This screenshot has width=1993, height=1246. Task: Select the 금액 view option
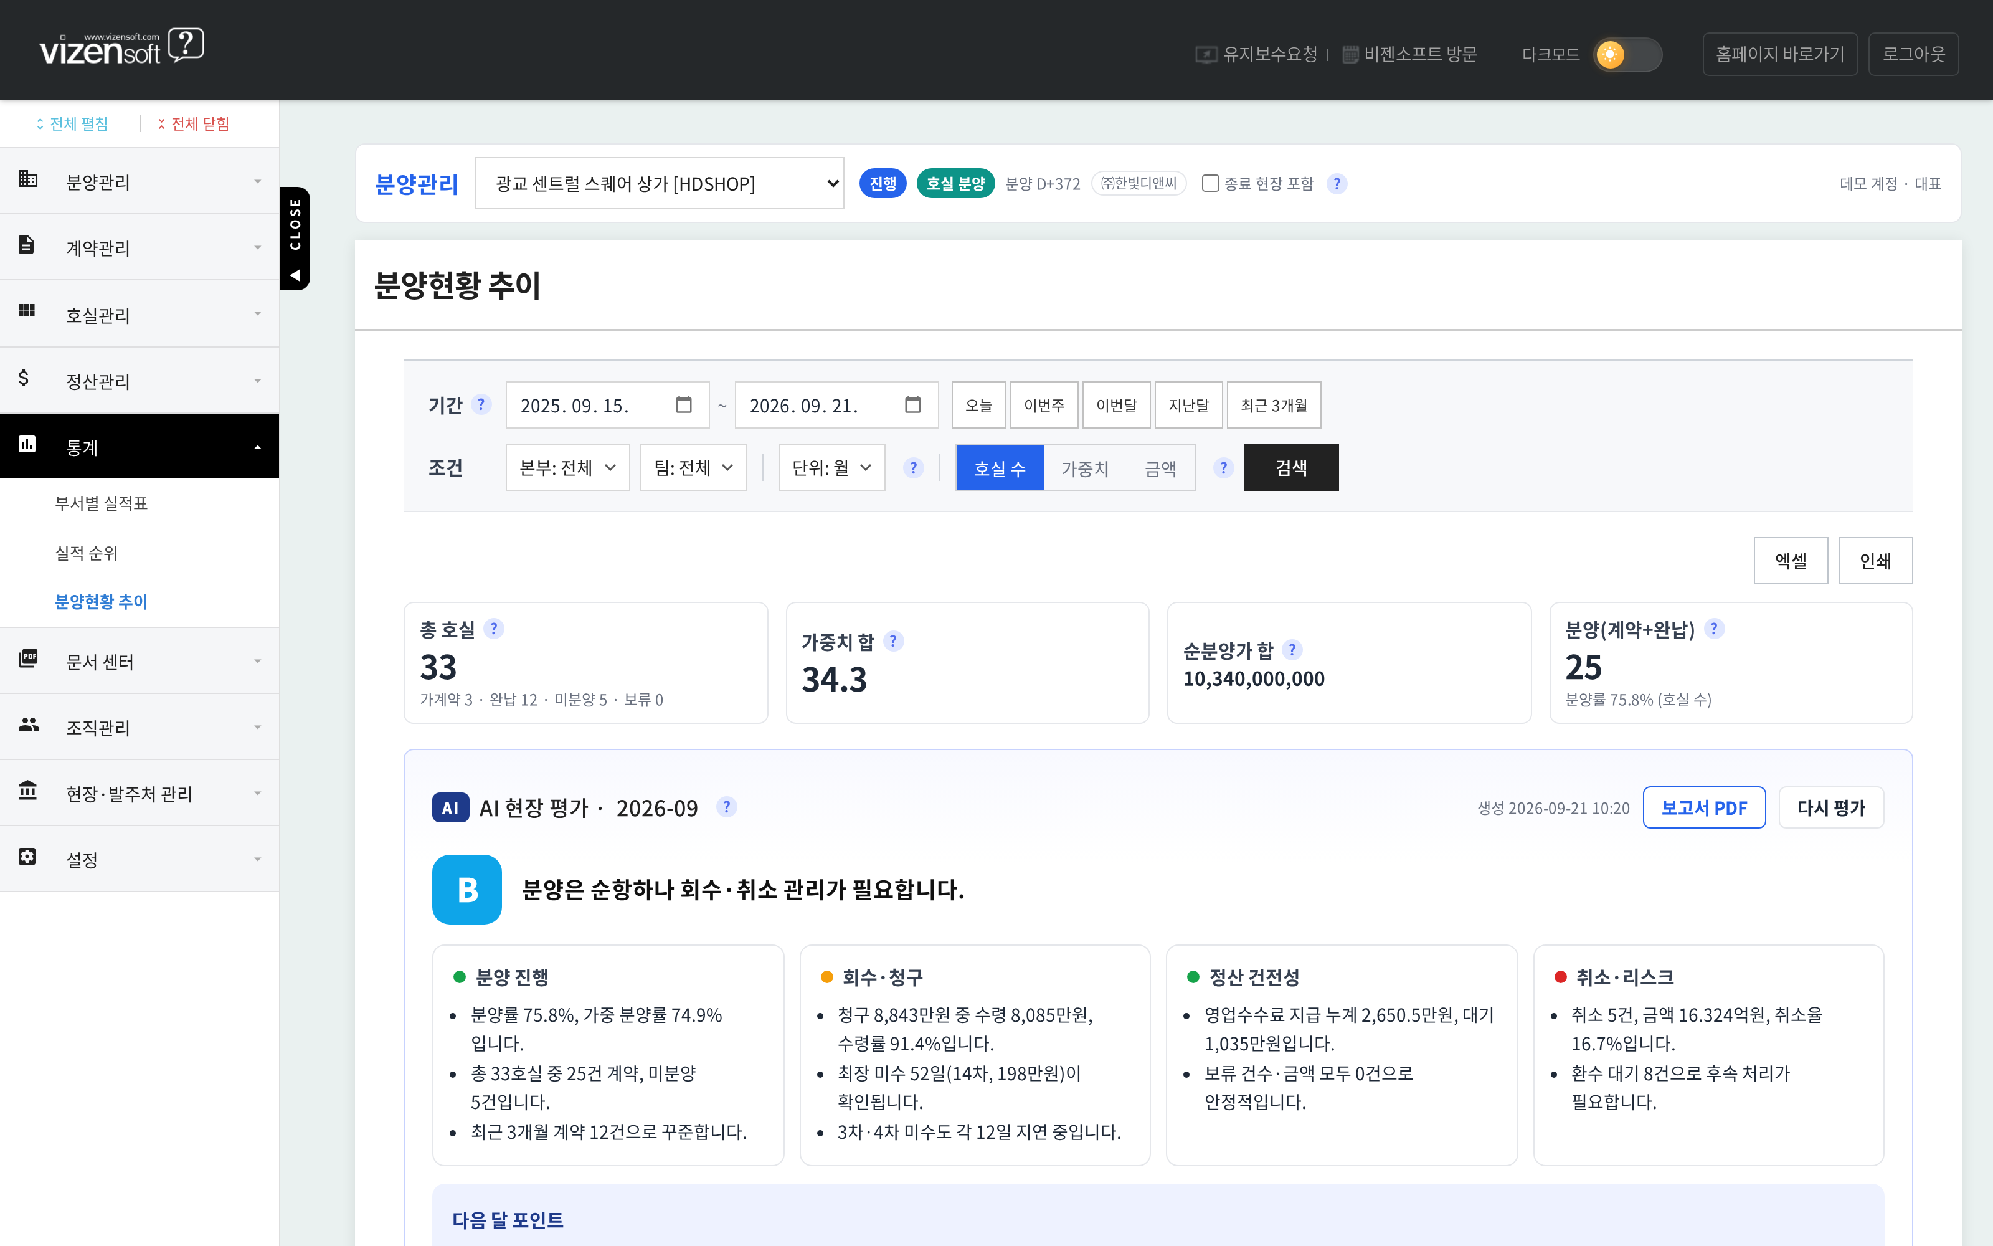tap(1160, 468)
